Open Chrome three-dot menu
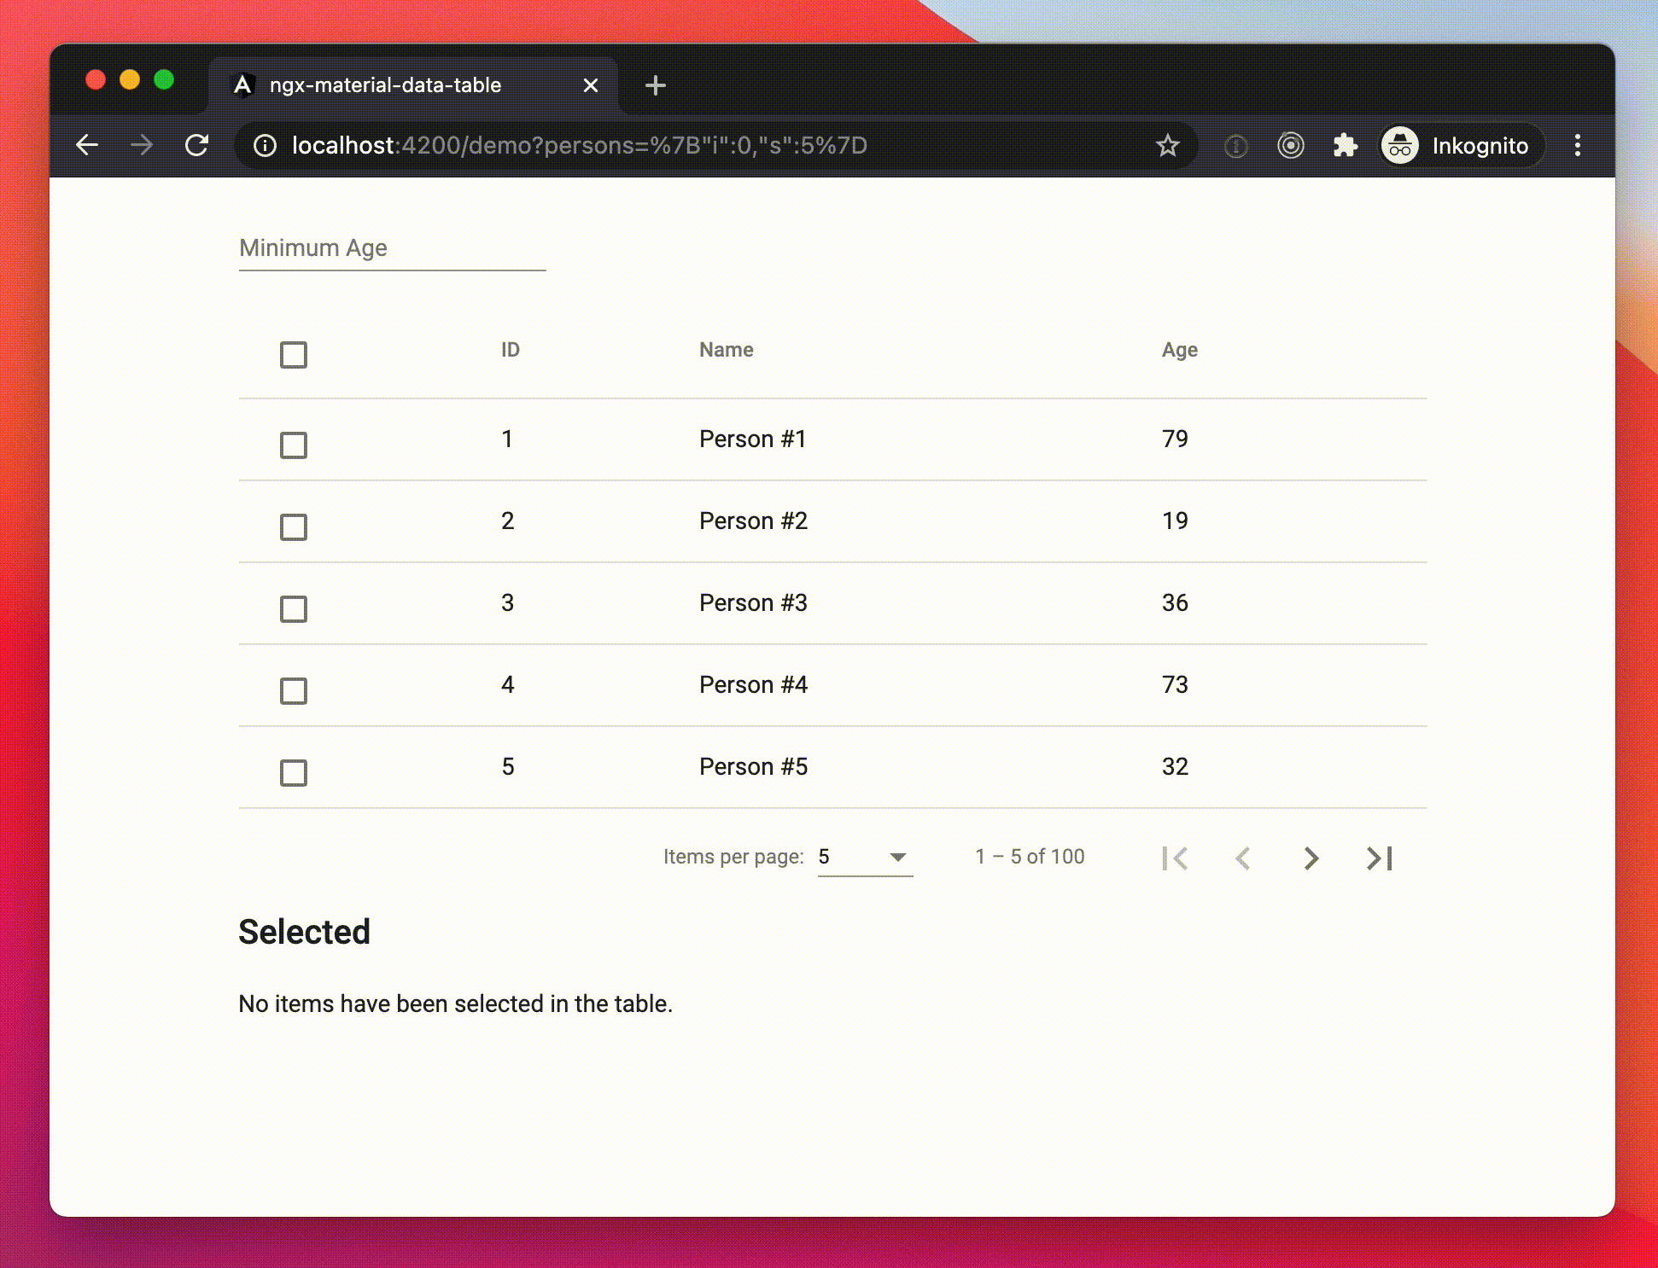Image resolution: width=1658 pixels, height=1268 pixels. (1577, 146)
